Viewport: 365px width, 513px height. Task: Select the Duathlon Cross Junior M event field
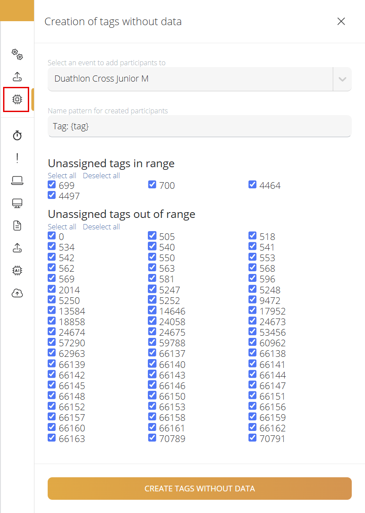(x=190, y=79)
